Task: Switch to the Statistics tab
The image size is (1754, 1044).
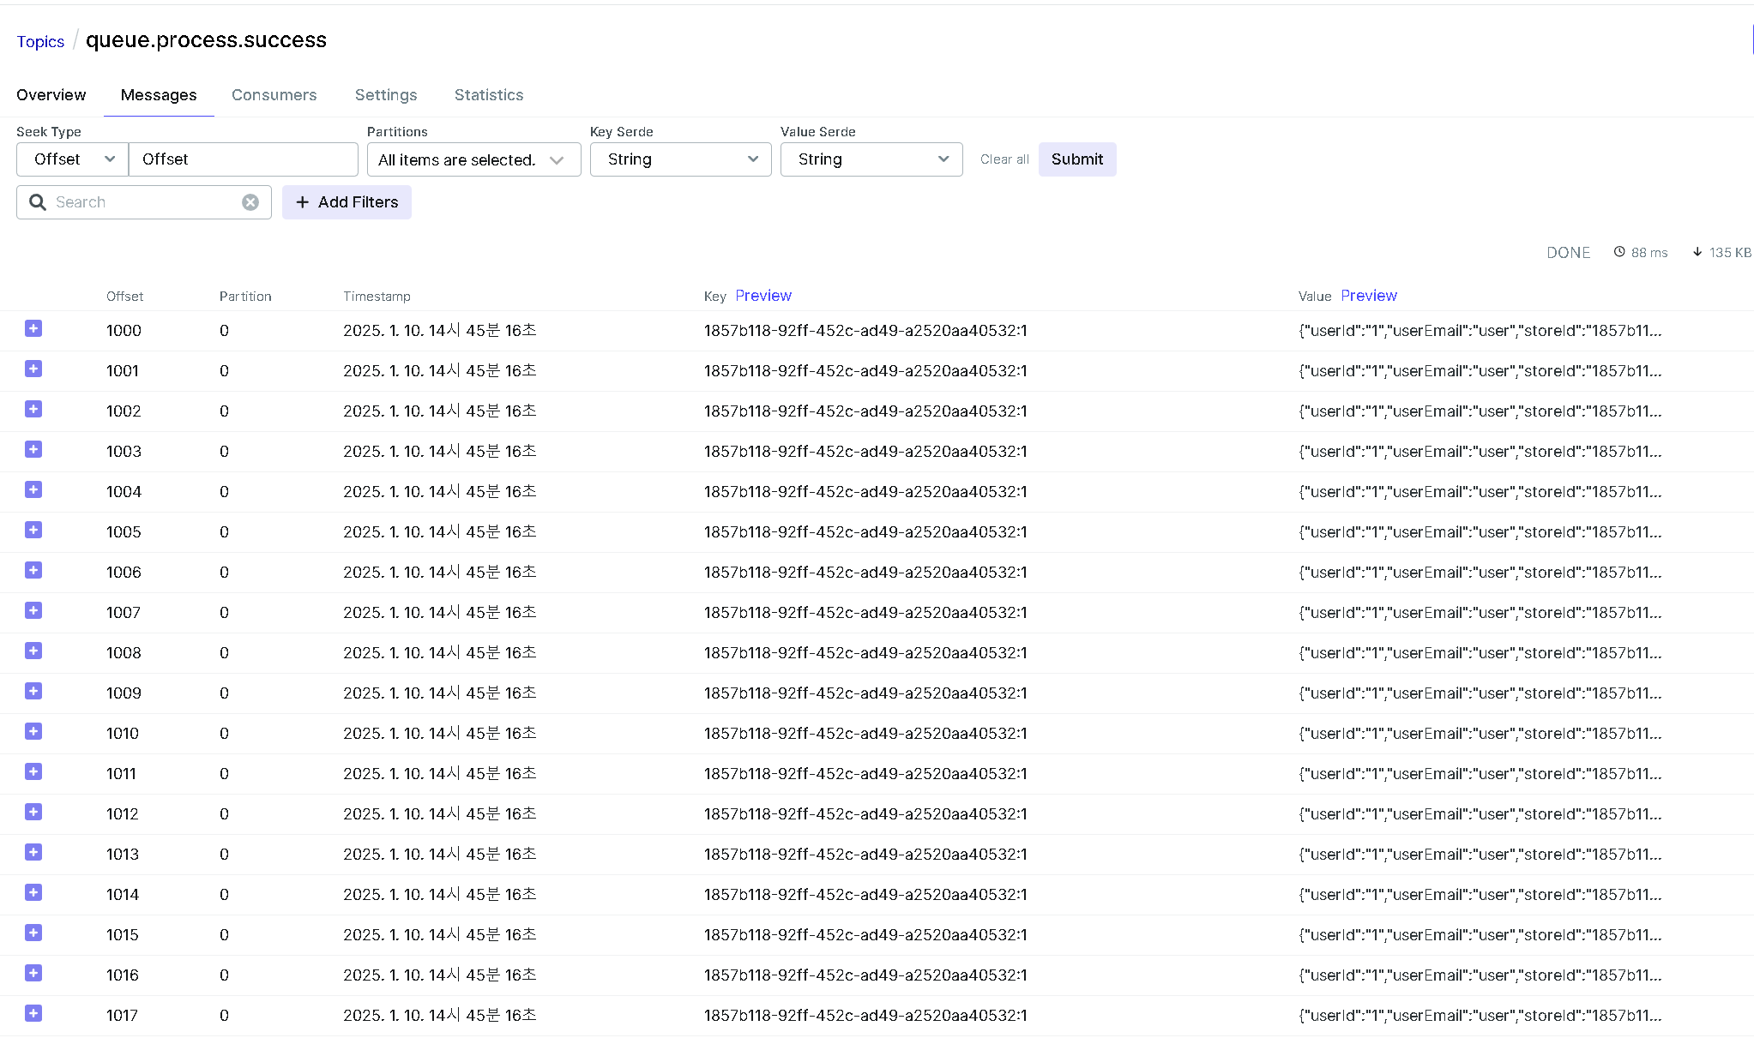Action: click(488, 95)
